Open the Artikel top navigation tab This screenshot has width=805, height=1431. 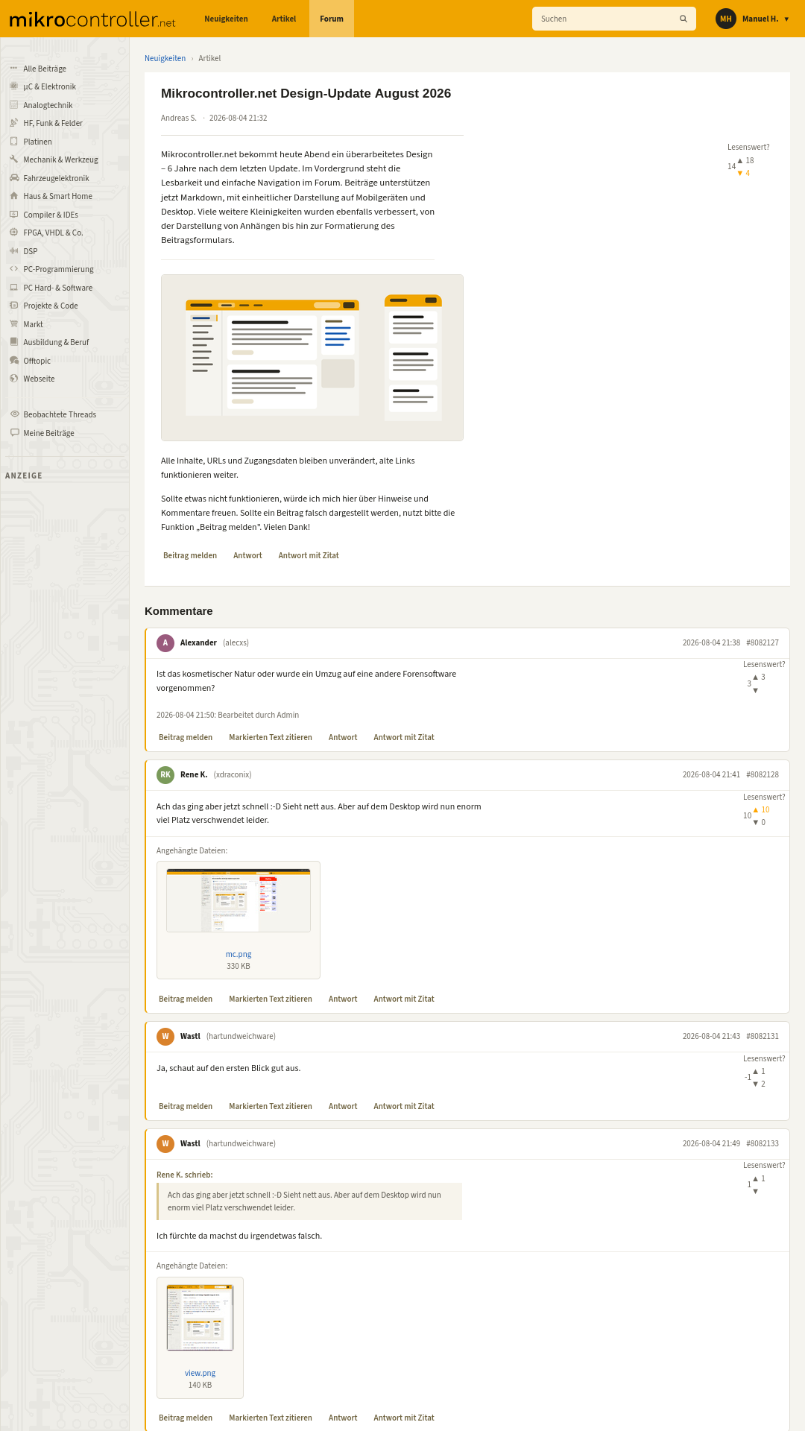click(284, 19)
